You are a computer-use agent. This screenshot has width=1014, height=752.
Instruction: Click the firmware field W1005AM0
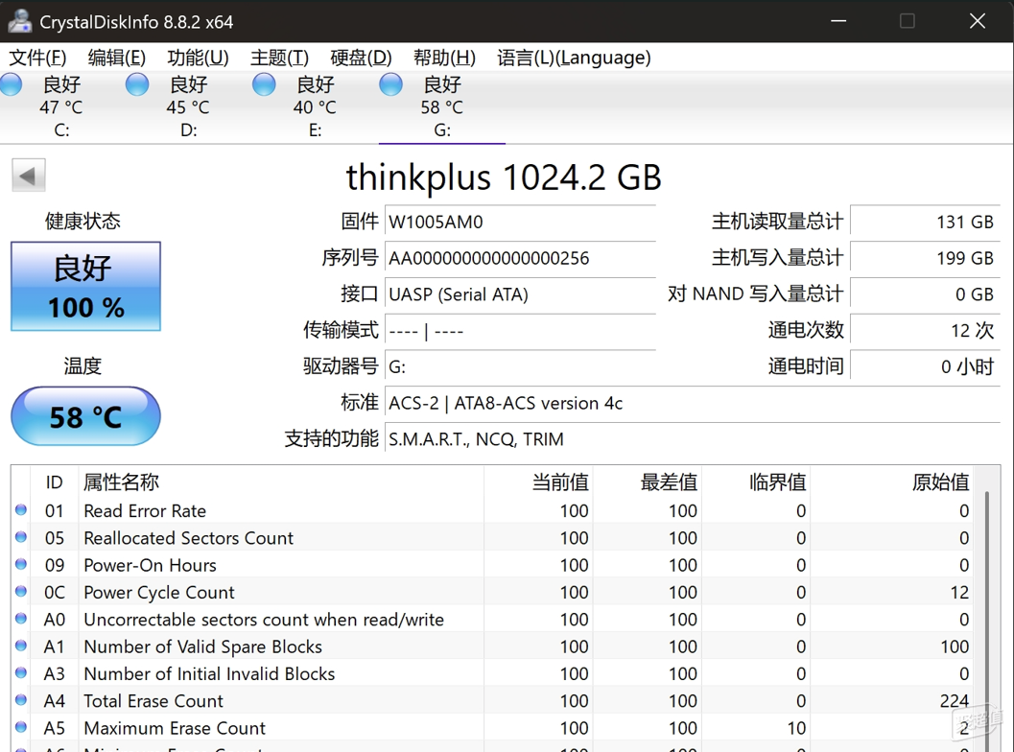[521, 222]
